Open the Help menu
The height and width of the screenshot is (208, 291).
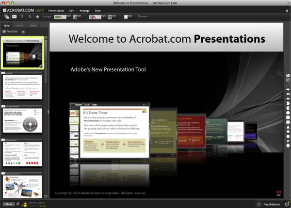[97, 11]
